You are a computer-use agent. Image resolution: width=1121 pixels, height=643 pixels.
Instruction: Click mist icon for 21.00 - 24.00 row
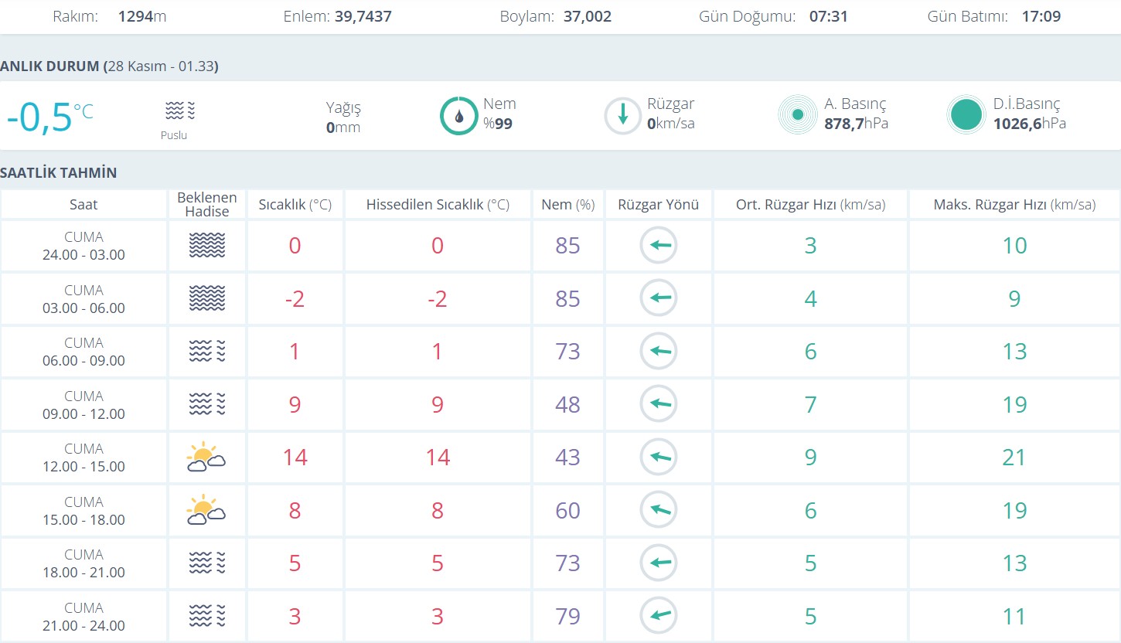coord(206,616)
